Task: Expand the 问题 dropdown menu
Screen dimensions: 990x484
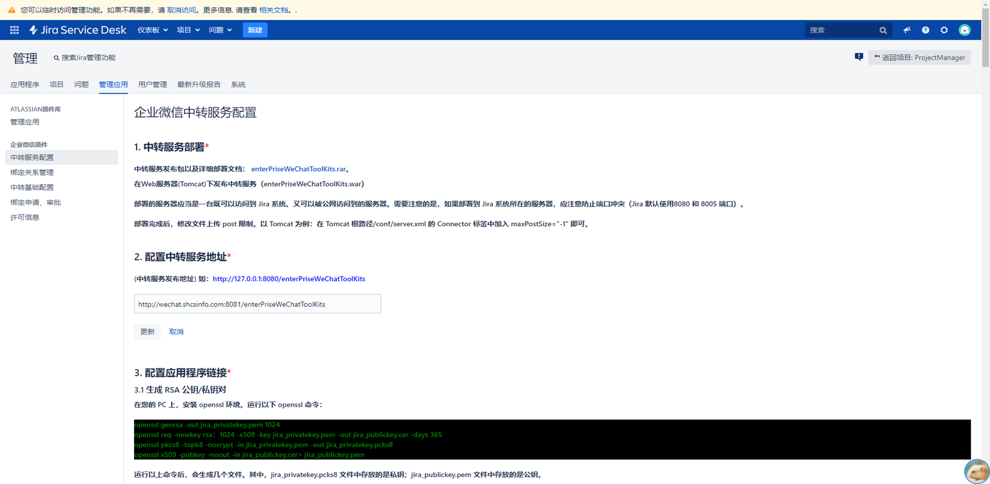Action: coord(220,30)
